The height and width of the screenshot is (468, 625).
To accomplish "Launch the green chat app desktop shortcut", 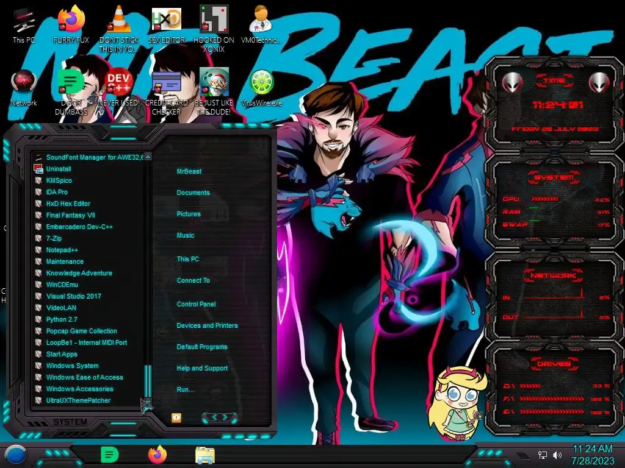I will click(71, 91).
